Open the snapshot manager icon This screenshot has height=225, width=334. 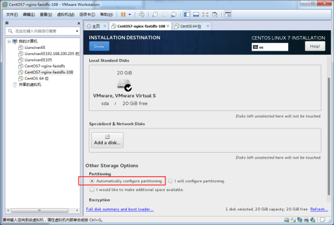(x=174, y=14)
